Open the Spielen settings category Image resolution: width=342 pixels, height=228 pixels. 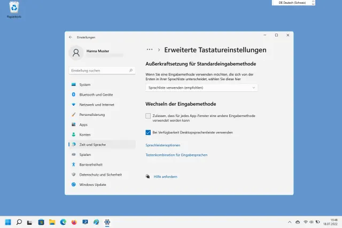click(102, 154)
